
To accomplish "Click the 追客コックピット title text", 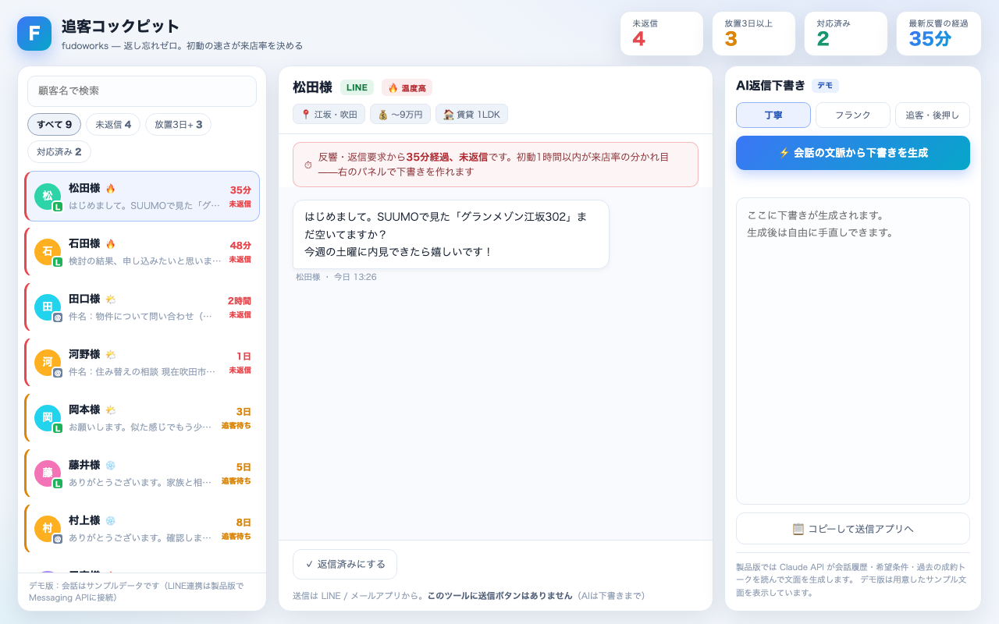I will (121, 27).
